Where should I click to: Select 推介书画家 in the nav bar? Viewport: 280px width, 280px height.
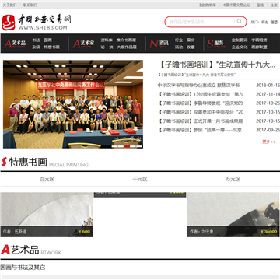tap(126, 40)
